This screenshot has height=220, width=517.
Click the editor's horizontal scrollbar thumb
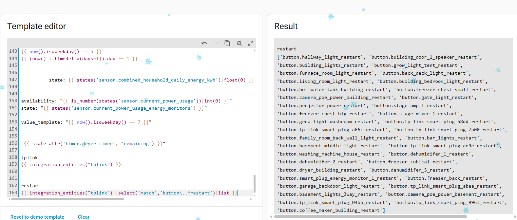point(67,199)
